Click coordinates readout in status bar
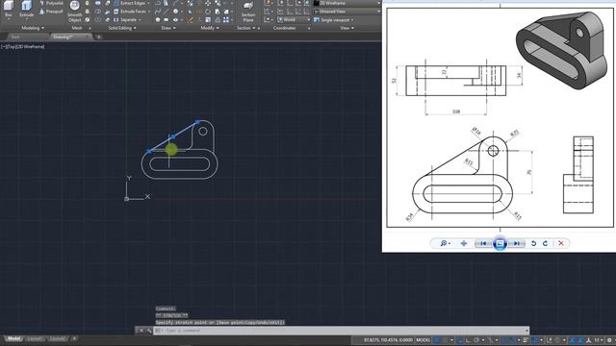 coord(388,340)
